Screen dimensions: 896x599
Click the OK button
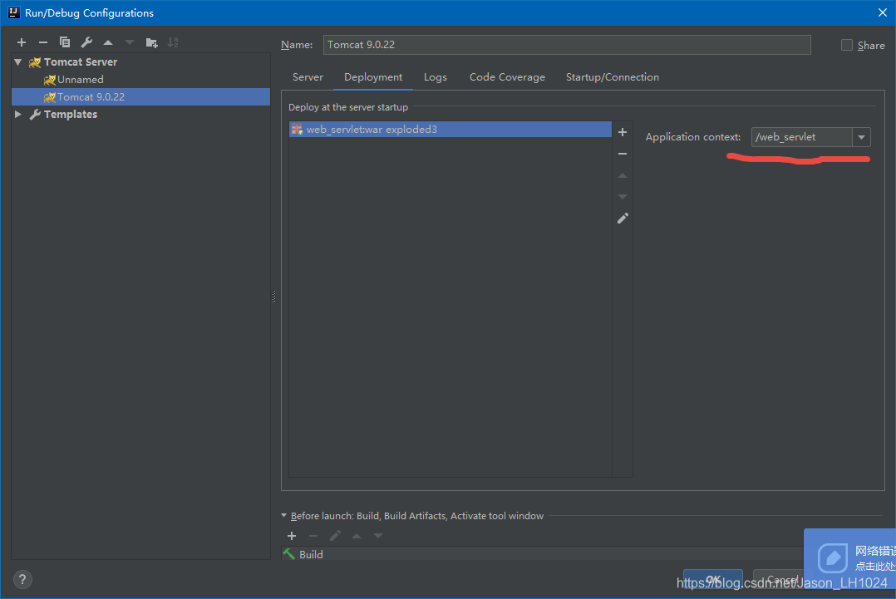point(712,579)
